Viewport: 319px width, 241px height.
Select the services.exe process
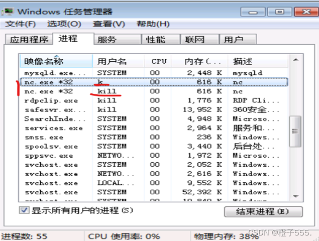click(154, 128)
